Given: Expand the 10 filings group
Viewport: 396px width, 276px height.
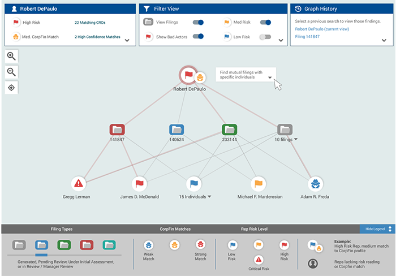Looking at the screenshot, I should coord(296,139).
